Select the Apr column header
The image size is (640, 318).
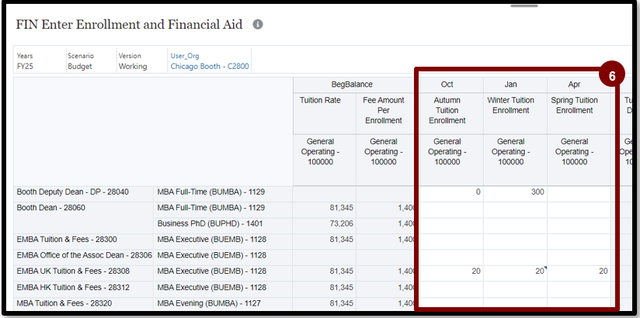click(575, 85)
